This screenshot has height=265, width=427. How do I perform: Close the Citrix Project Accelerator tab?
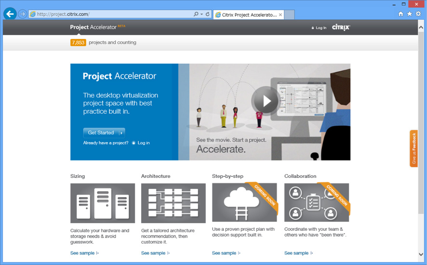pyautogui.click(x=280, y=15)
